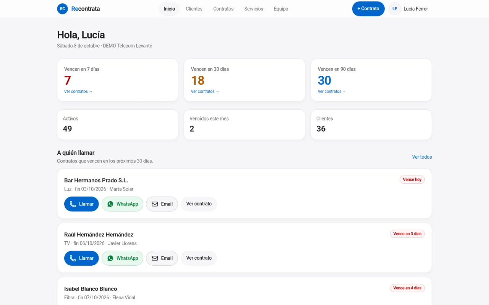View contracts expiring in 7 days
The height and width of the screenshot is (305, 489).
(x=78, y=91)
